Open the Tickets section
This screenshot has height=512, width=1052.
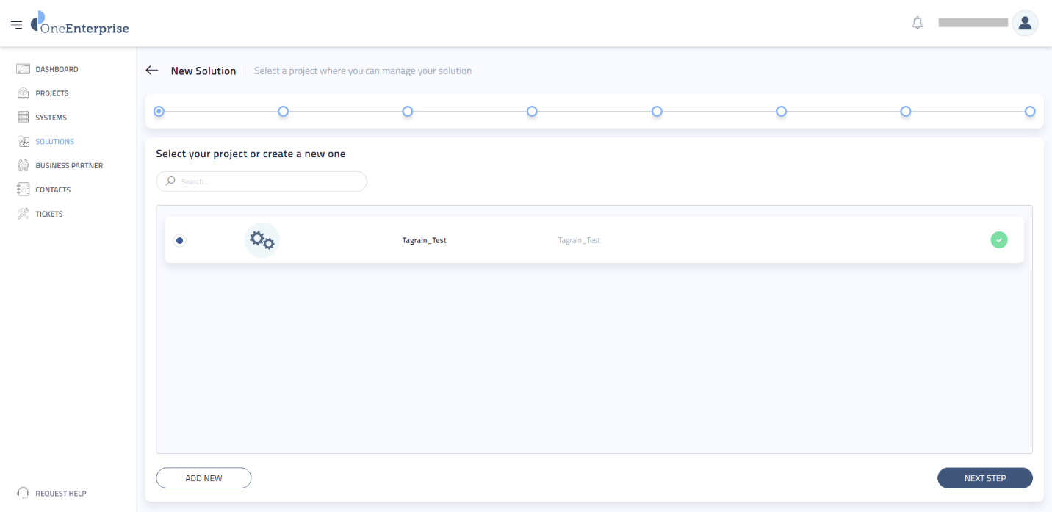click(x=49, y=213)
